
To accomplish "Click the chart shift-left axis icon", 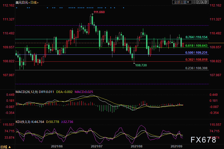I will pos(198,2).
